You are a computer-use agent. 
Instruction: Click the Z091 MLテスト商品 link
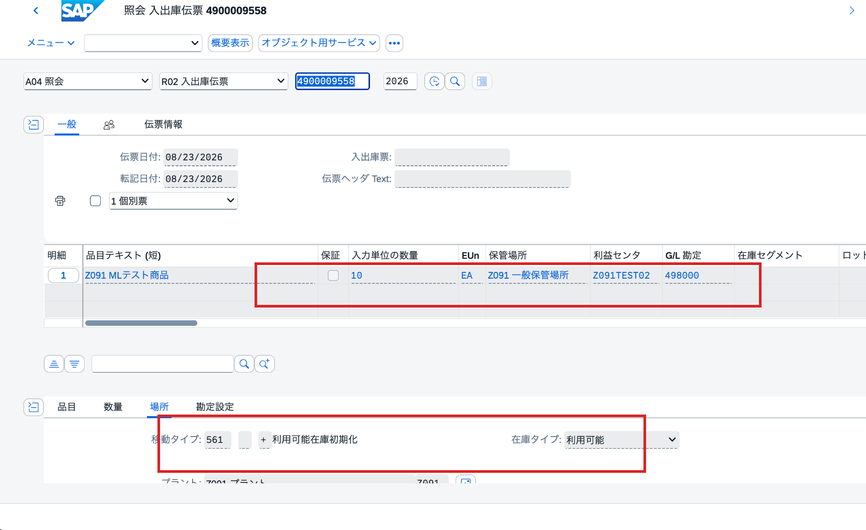[x=127, y=275]
